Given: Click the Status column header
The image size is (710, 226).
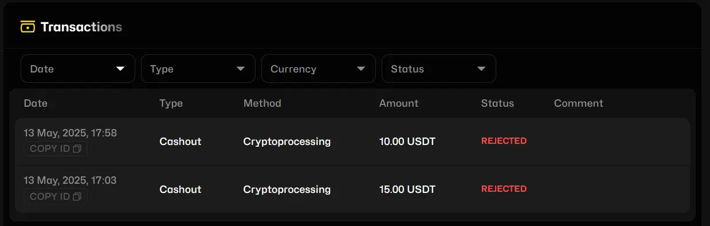Looking at the screenshot, I should coord(497,103).
